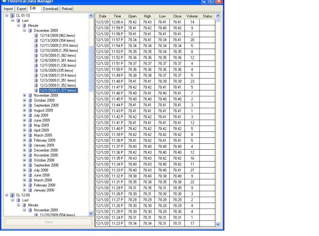319x236 pixels.
Task: Collapse the CL 01-10 tree node
Action: (7, 15)
